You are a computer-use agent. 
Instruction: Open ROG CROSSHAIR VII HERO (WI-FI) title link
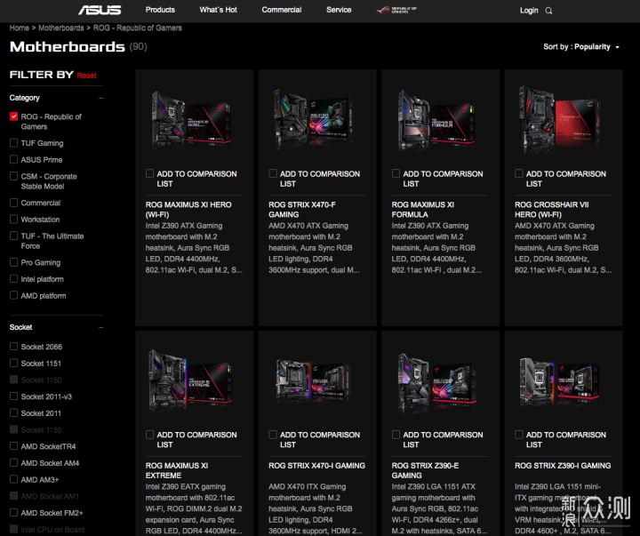coord(552,210)
